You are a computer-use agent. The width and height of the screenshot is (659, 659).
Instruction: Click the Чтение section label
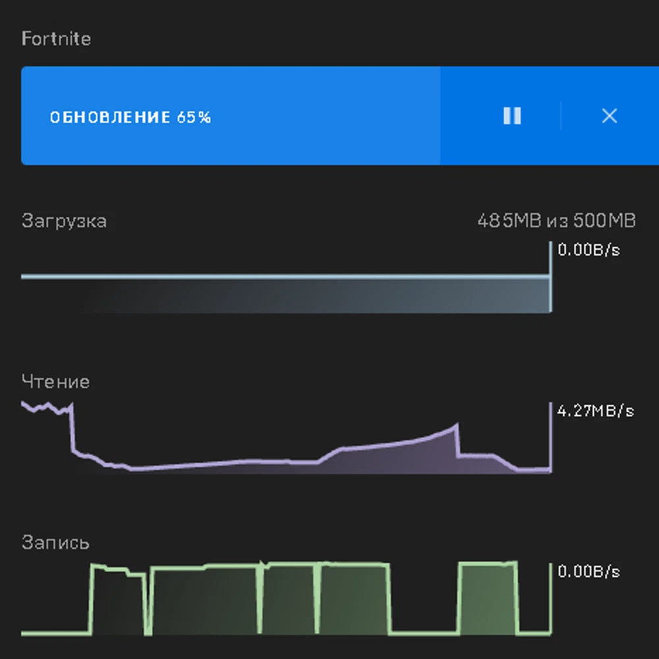[55, 382]
